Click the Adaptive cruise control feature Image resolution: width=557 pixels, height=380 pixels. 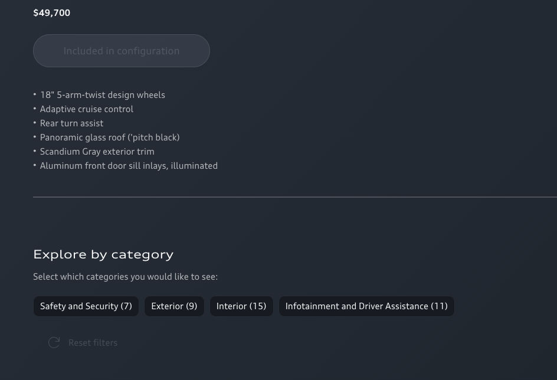tap(87, 109)
